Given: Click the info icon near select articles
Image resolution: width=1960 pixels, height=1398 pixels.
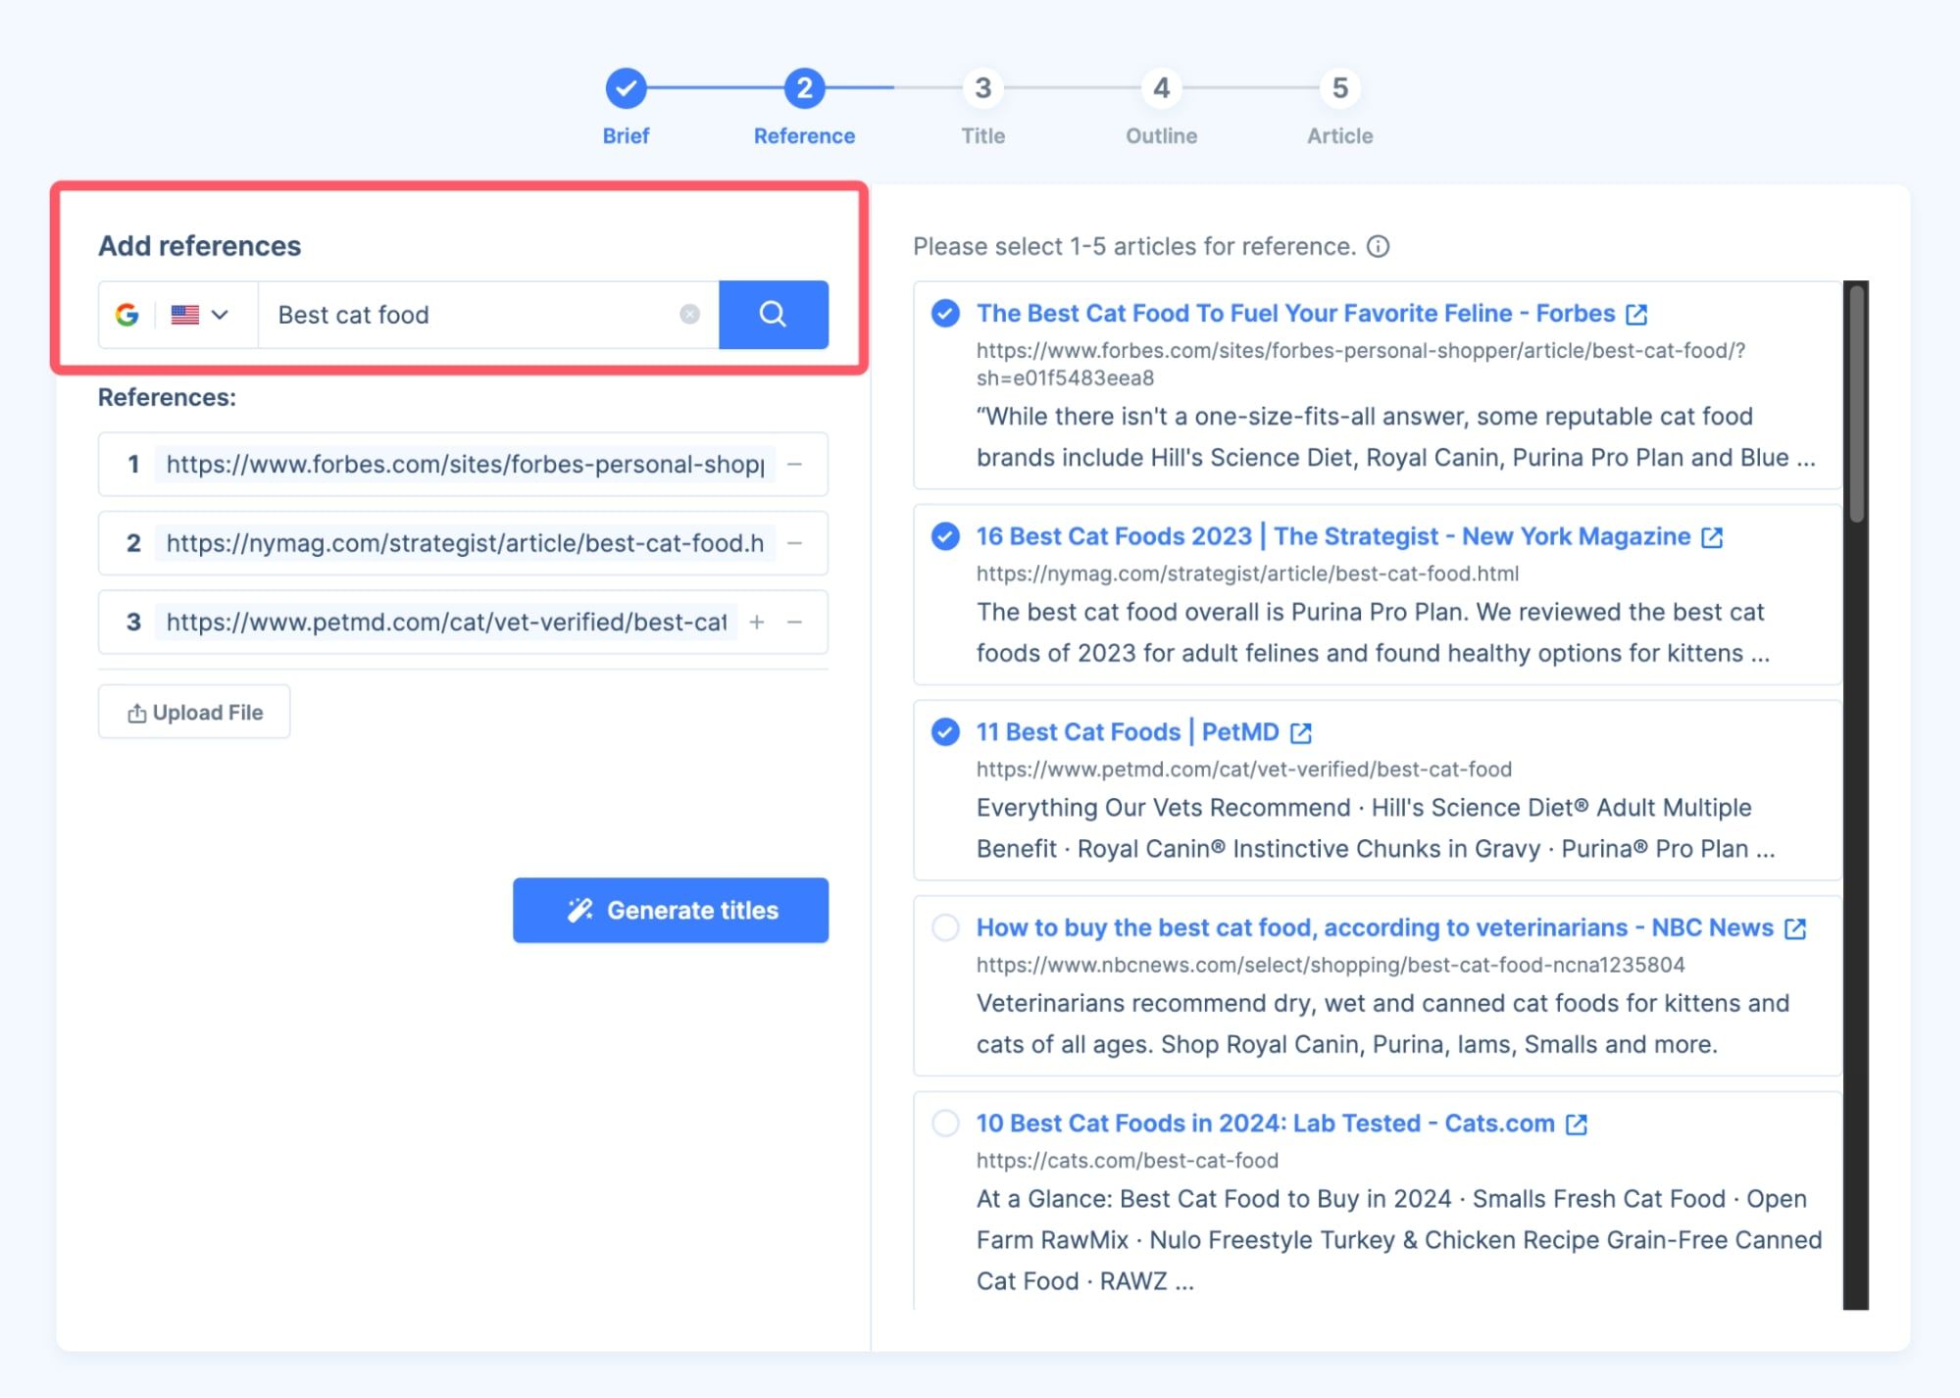Looking at the screenshot, I should pos(1378,246).
